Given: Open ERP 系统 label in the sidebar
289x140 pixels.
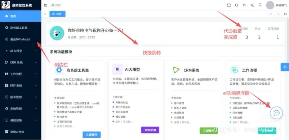Looking at the screenshot, I should pyautogui.click(x=16, y=86).
